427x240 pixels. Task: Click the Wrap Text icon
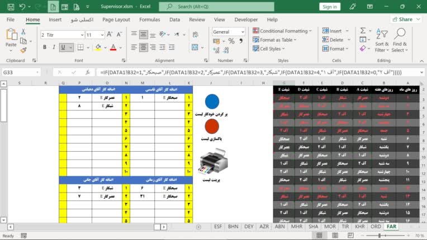point(195,35)
